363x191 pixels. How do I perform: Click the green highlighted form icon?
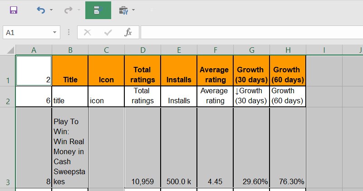point(98,10)
